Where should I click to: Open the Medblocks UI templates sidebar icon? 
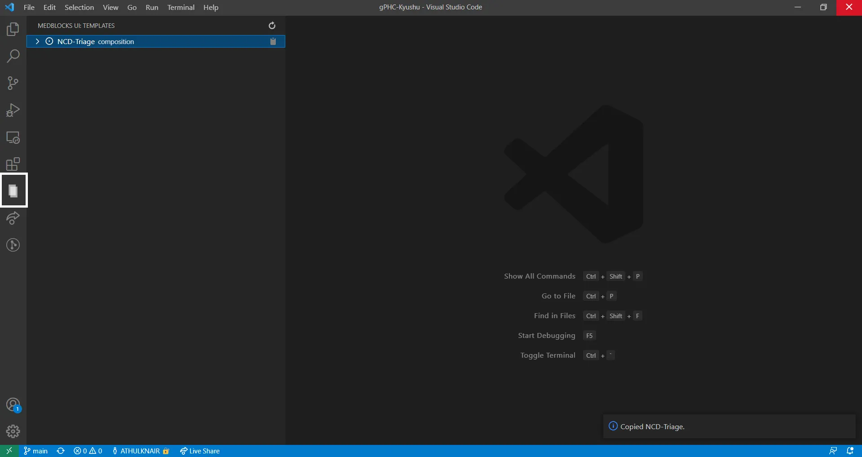tap(13, 191)
